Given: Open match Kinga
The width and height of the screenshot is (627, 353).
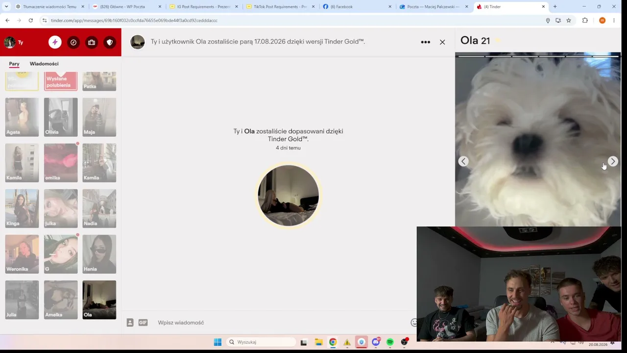Looking at the screenshot, I should [x=22, y=208].
